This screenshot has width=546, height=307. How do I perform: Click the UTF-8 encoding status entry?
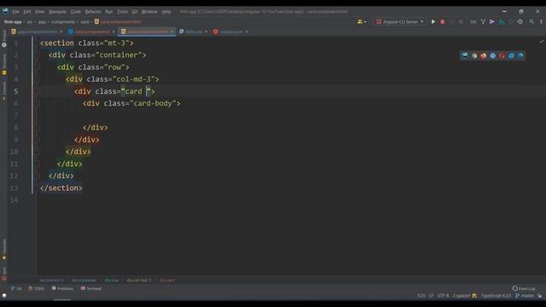pyautogui.click(x=443, y=296)
